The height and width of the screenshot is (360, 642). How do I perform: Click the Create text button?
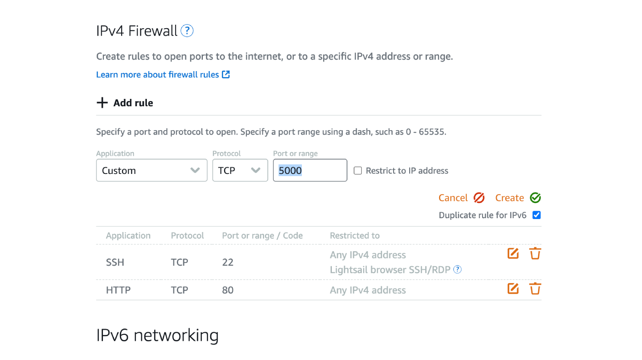[510, 198]
